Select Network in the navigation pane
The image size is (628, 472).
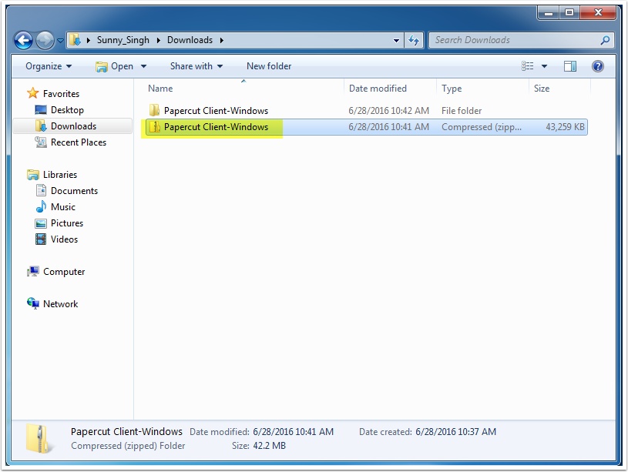pyautogui.click(x=60, y=304)
